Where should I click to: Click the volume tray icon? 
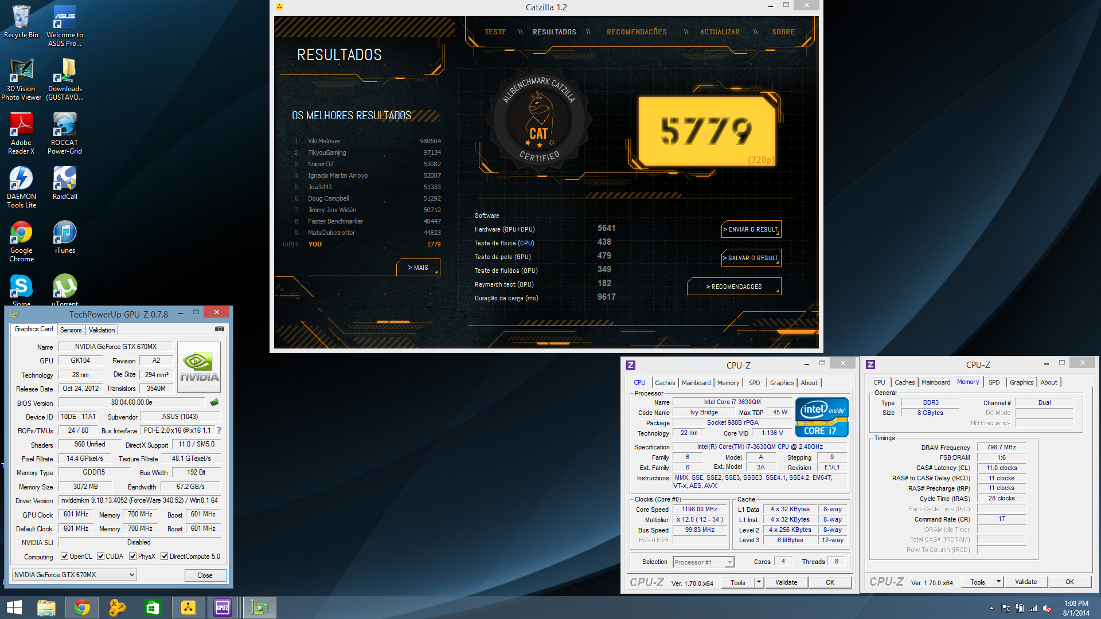1047,608
